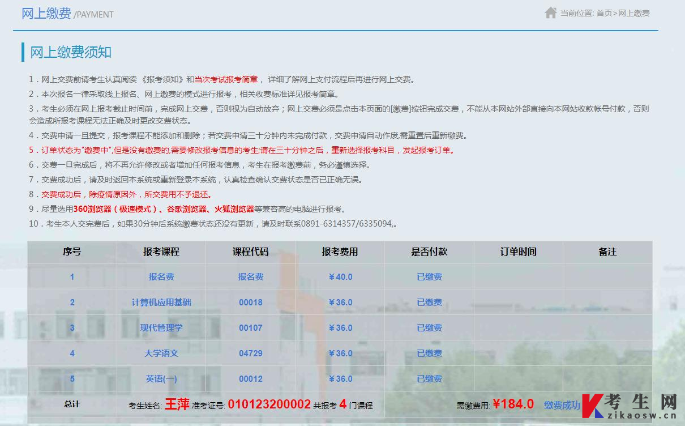Screen dimensions: 685x426
Task: Click the 网上缴费 page title
Action: (x=46, y=14)
